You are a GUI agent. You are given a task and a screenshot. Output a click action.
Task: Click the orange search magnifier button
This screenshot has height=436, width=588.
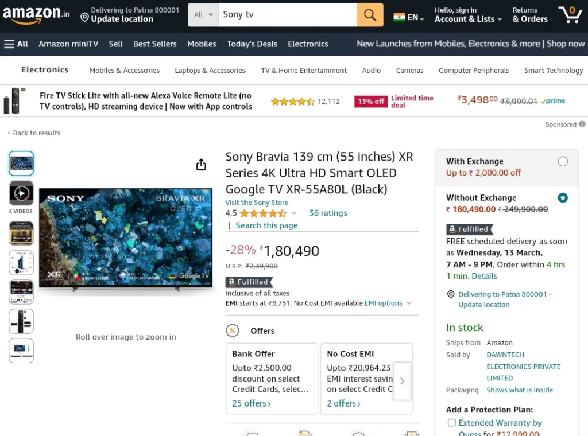point(370,15)
